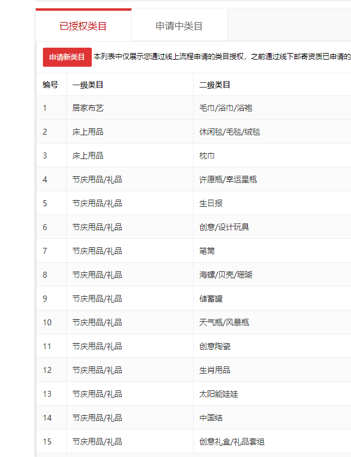351x457 pixels.
Task: Click the 笔筒 entry in row 7
Action: [207, 251]
